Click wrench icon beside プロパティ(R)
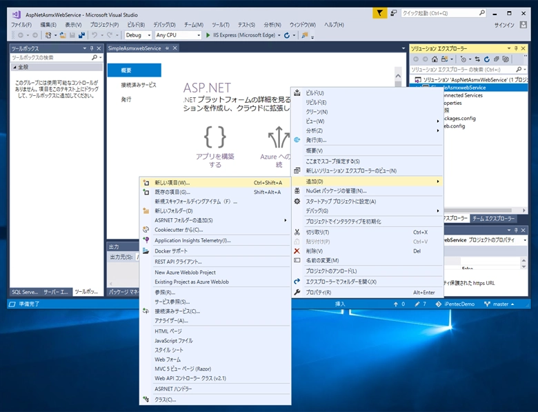538x412 pixels. click(x=297, y=292)
